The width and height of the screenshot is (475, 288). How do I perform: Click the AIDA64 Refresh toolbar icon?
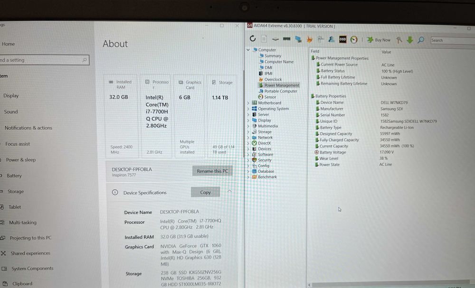tap(253, 38)
